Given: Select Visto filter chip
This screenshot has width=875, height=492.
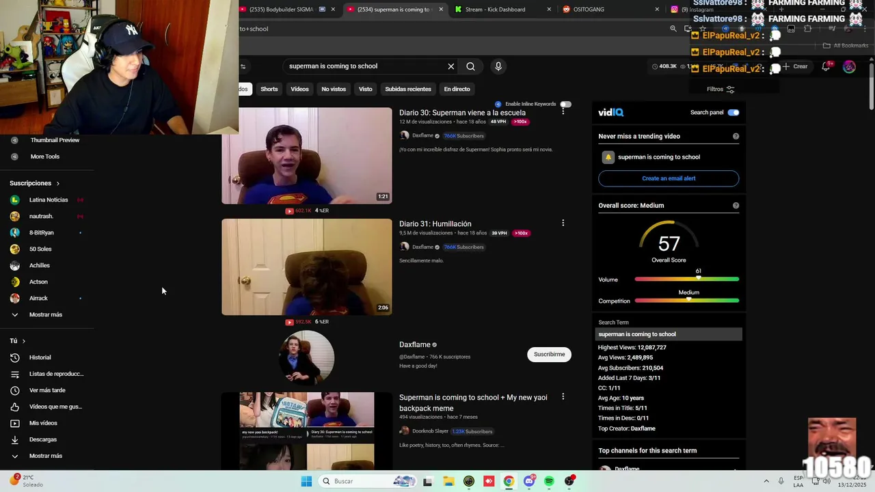Looking at the screenshot, I should coord(366,89).
